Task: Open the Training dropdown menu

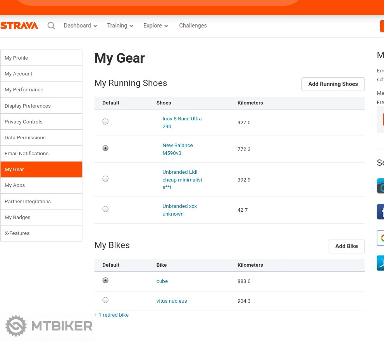Action: pyautogui.click(x=120, y=26)
